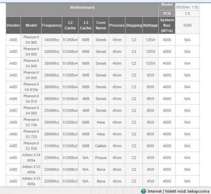The height and width of the screenshot is (194, 211).
Task: Click the 'Process' column header
Action: point(117,25)
